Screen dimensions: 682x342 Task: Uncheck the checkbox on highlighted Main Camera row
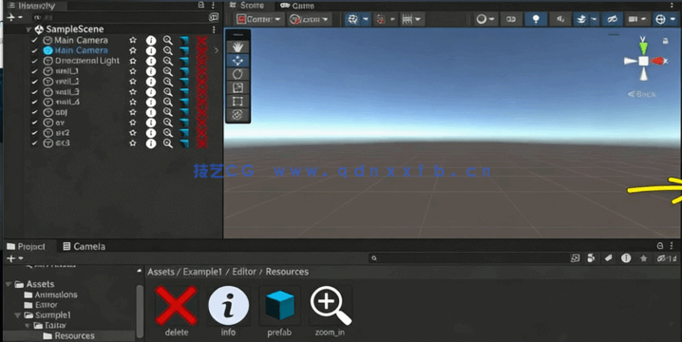tap(34, 50)
